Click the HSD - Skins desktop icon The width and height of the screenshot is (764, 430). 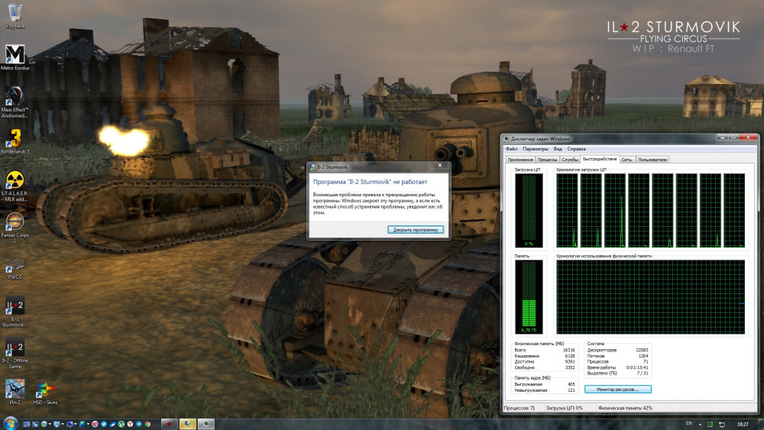pos(45,389)
